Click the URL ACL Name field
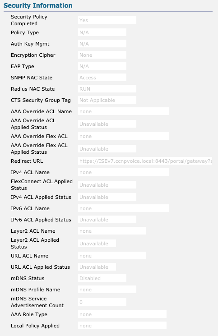Screen dimensions: 218x336 coord(112,256)
